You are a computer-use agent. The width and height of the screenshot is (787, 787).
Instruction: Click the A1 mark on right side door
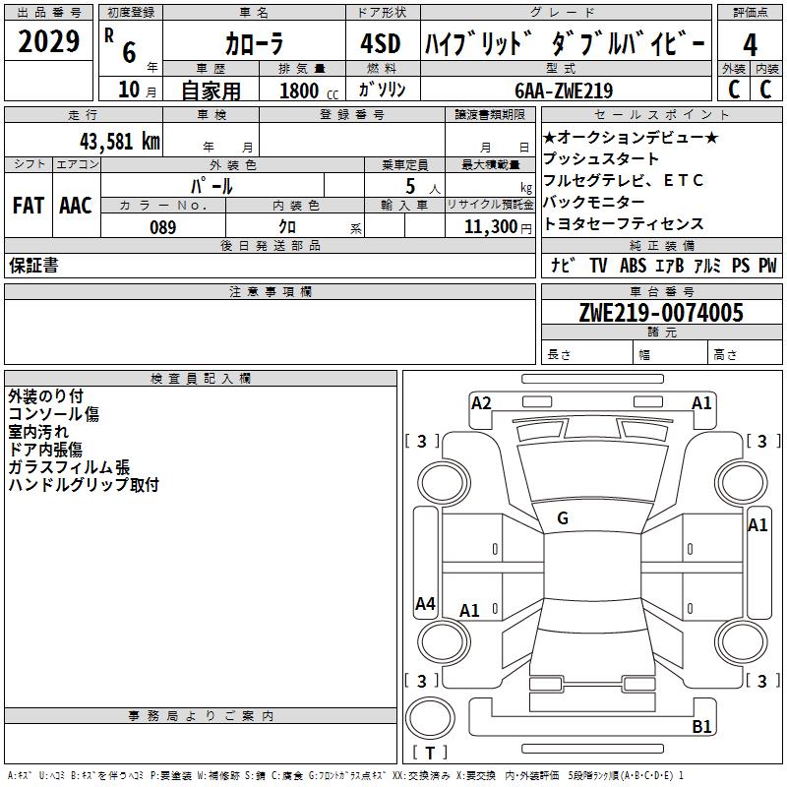(x=757, y=525)
